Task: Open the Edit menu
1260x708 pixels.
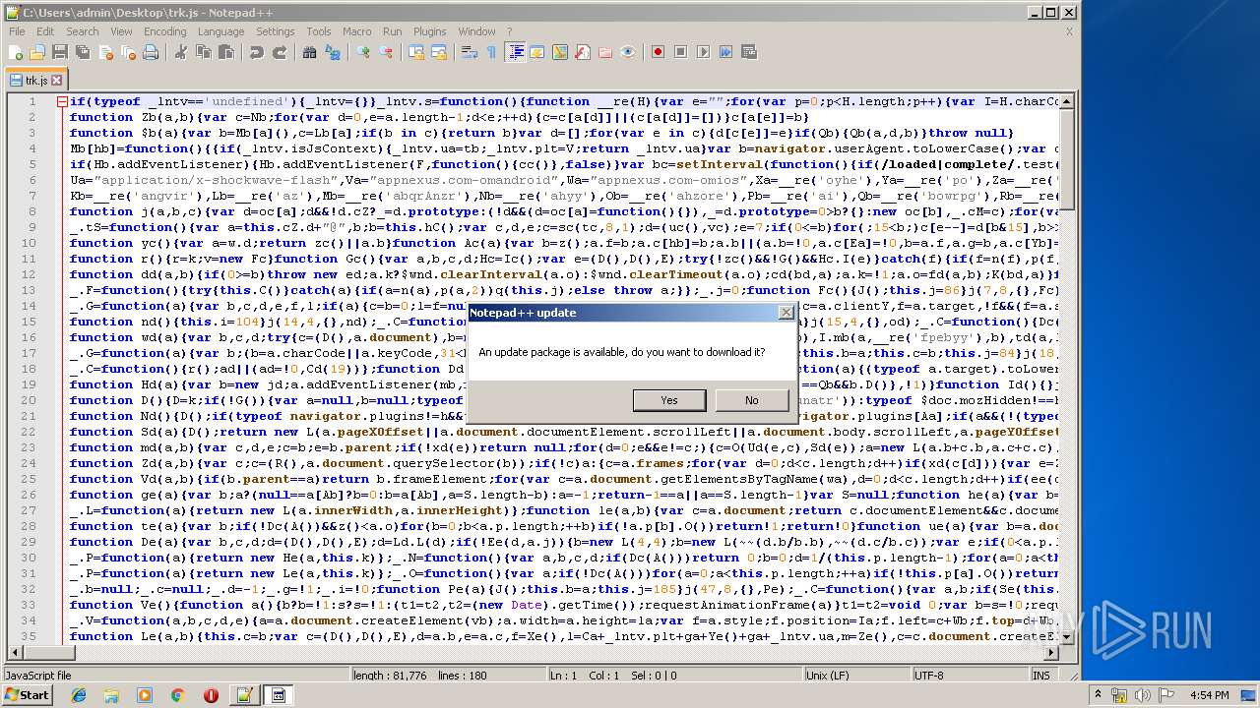Action: (x=45, y=31)
